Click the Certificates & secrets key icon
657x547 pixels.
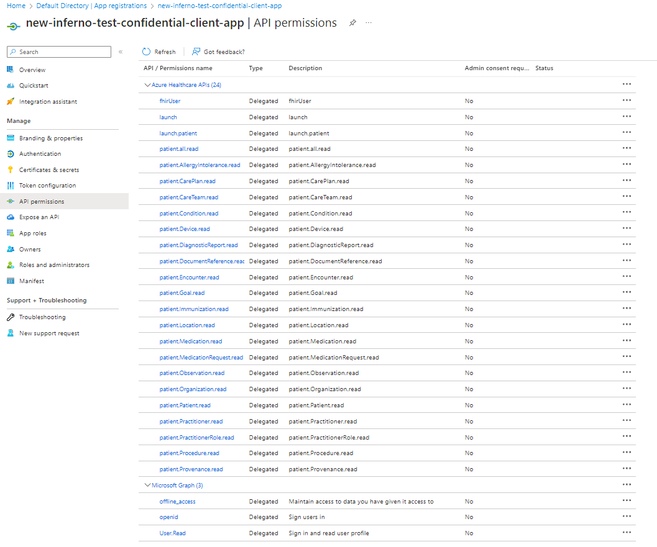[11, 170]
